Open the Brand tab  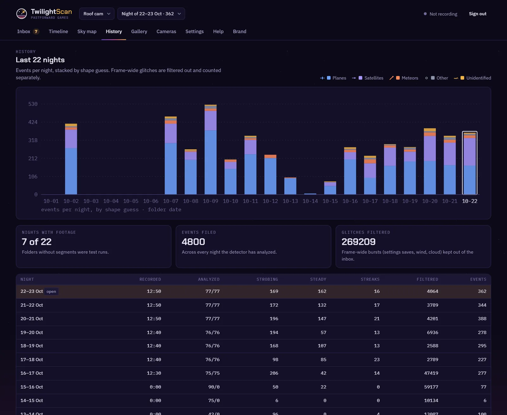240,31
